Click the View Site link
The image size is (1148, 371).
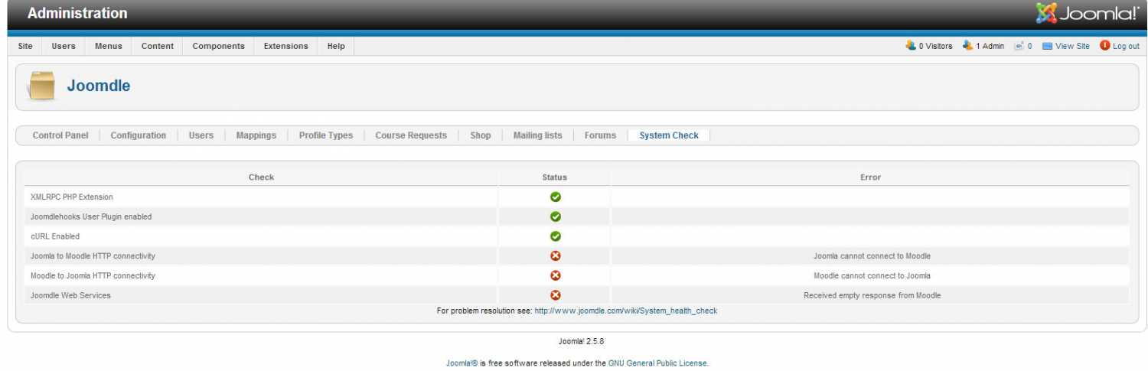click(1071, 46)
